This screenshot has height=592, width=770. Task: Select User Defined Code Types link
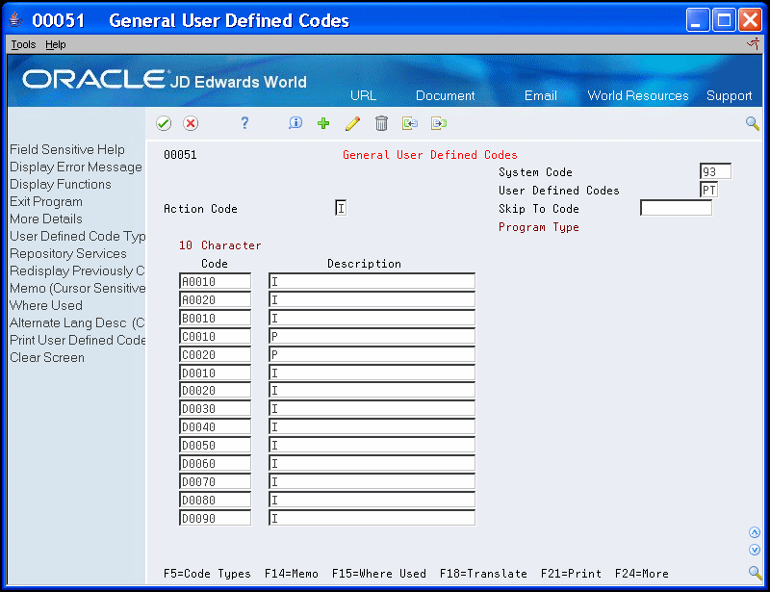(x=78, y=236)
